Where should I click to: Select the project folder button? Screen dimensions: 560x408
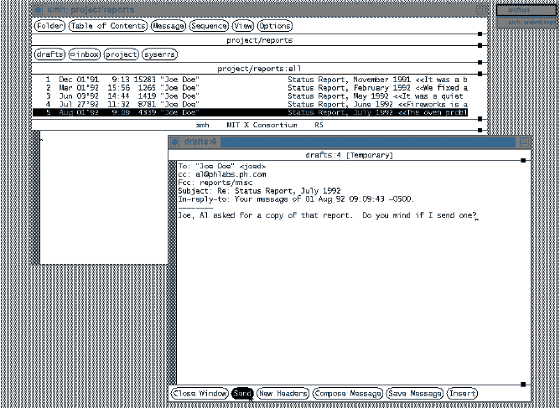pos(121,54)
